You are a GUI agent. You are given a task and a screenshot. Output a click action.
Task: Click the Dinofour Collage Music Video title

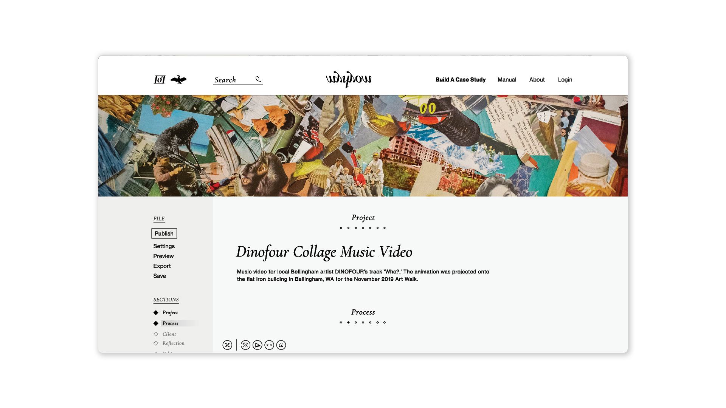click(x=324, y=252)
